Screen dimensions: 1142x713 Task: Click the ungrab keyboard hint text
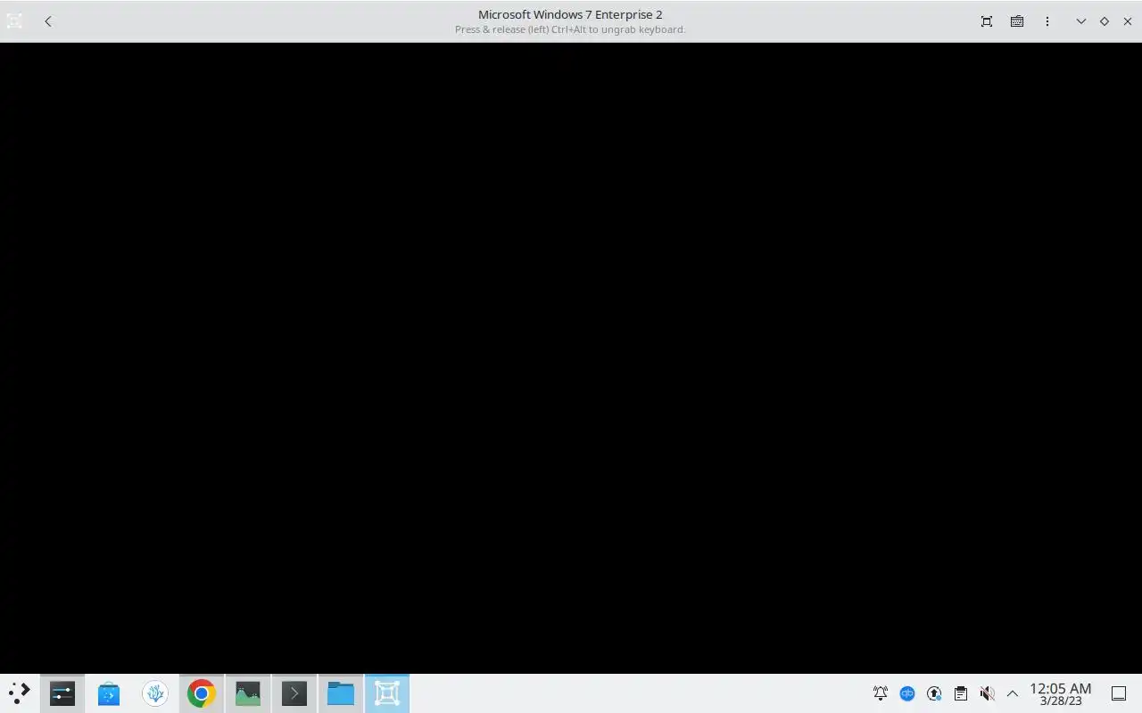click(x=570, y=29)
